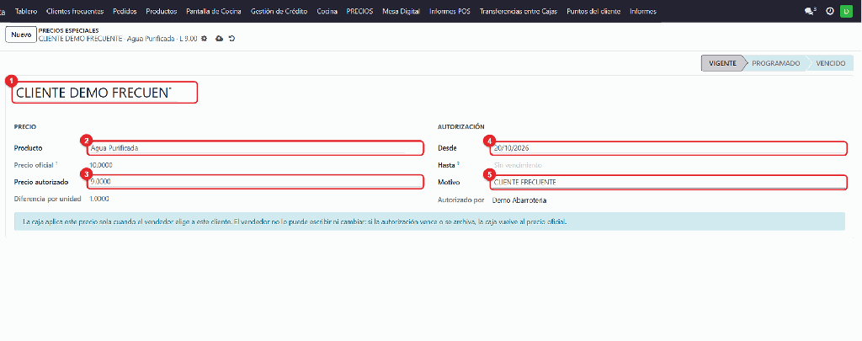Open the Cocina menu
Screen dimensions: 862x341
coord(327,11)
